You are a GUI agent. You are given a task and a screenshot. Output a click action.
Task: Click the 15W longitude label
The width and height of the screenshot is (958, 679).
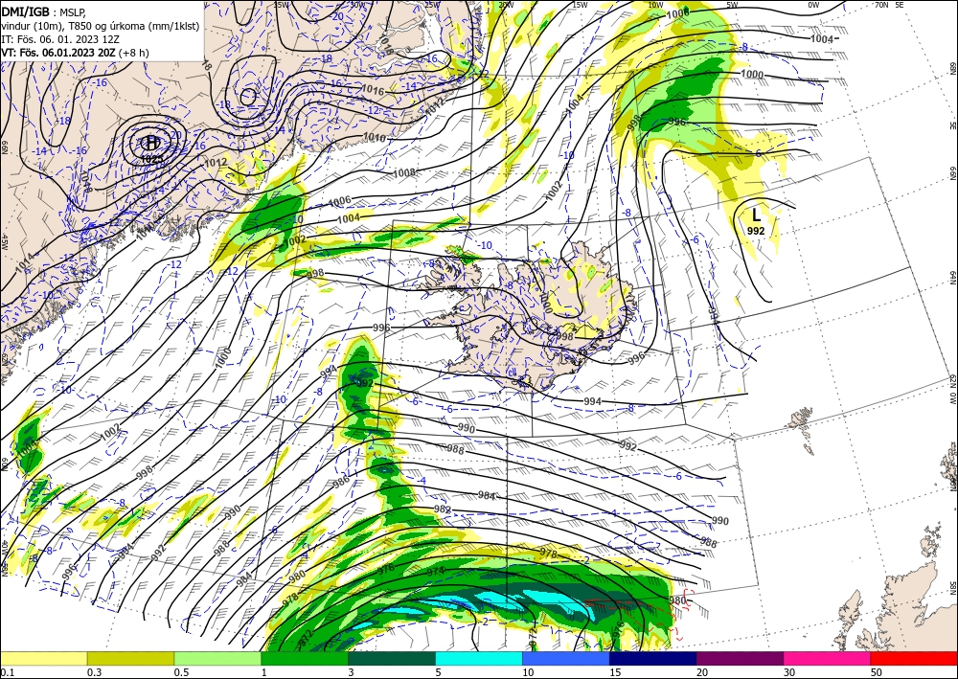point(580,5)
